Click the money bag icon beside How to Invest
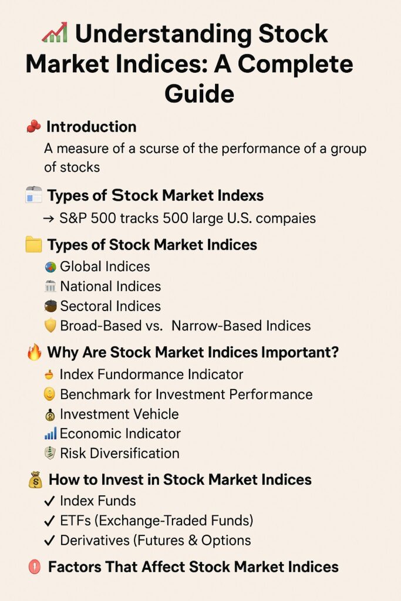401x601 pixels. (36, 480)
